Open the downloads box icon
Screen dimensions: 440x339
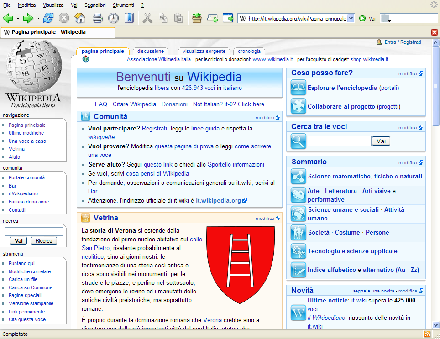pyautogui.click(x=196, y=18)
